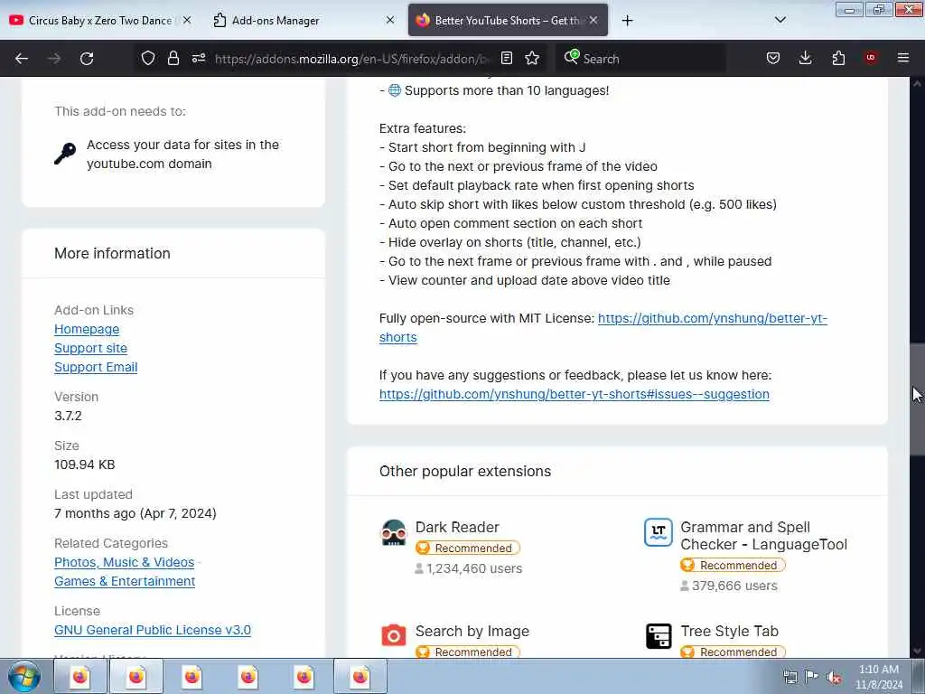This screenshot has width=925, height=694.
Task: Open a new tab with plus button
Action: click(628, 21)
